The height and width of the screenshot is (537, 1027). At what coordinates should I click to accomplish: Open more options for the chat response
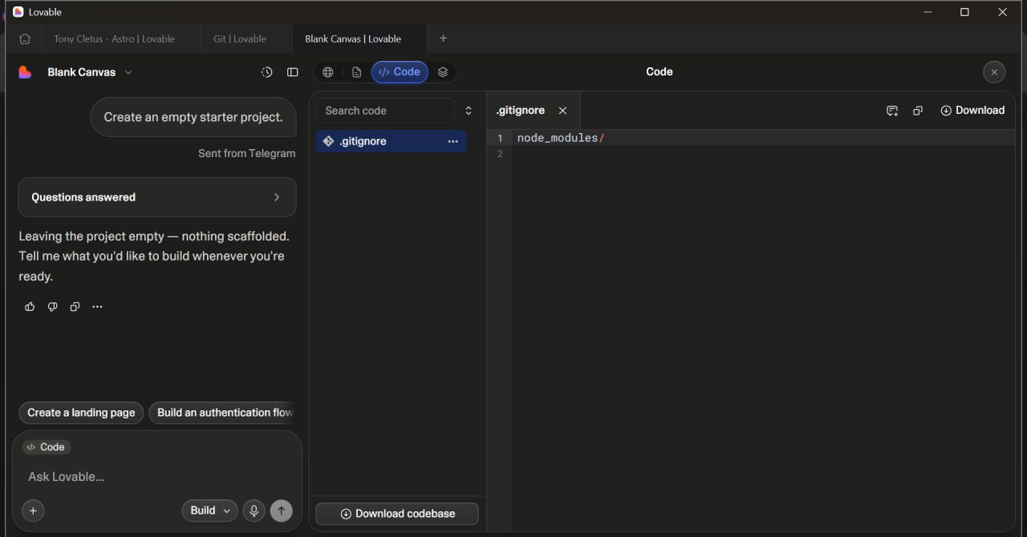click(97, 307)
